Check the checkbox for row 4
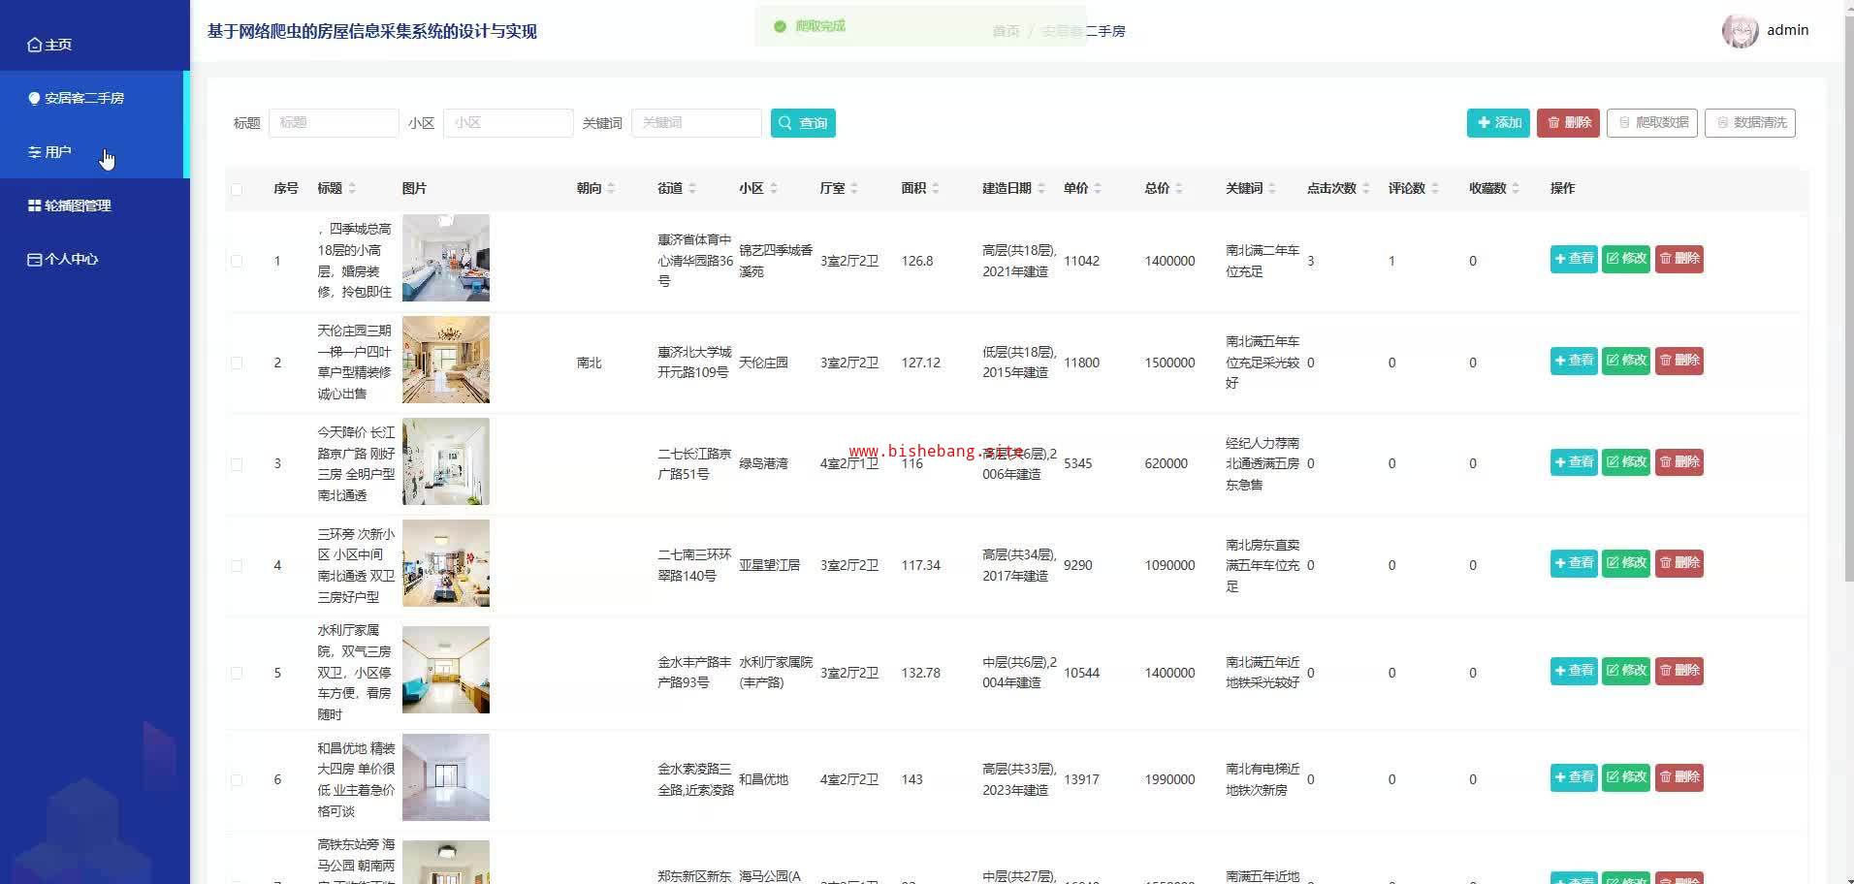The width and height of the screenshot is (1854, 884). [x=237, y=565]
